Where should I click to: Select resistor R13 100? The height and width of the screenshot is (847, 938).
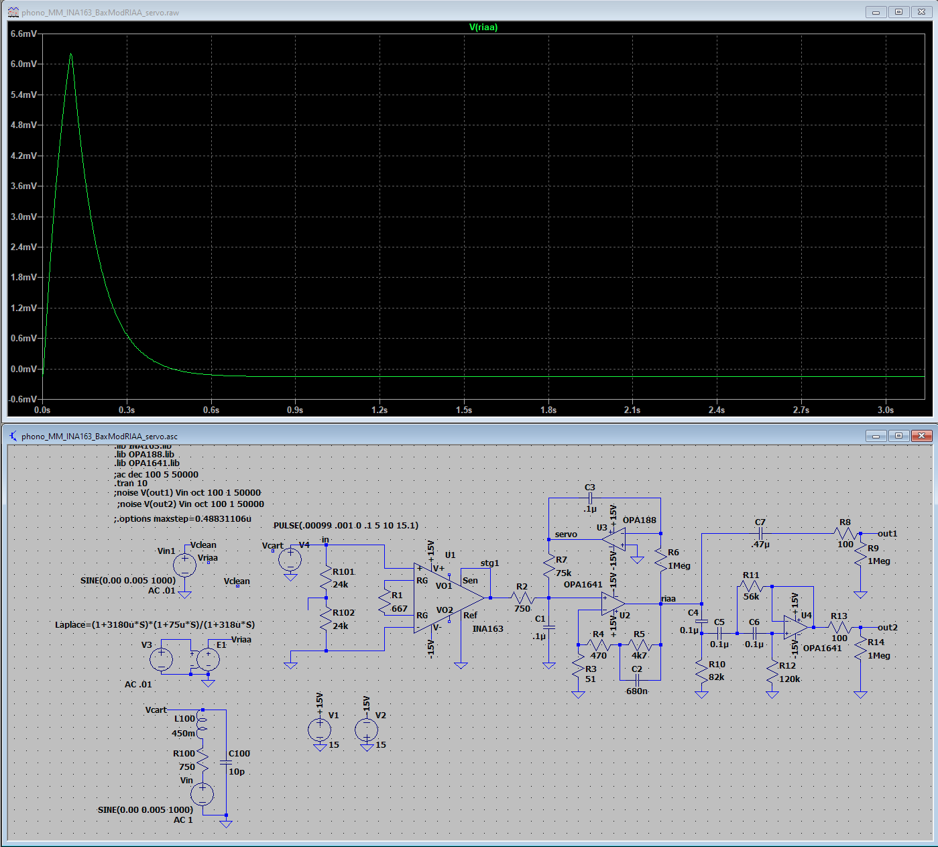coord(839,628)
